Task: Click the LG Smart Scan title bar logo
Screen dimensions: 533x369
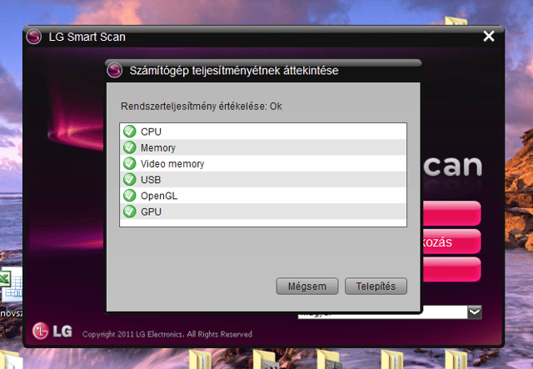Action: coord(34,37)
